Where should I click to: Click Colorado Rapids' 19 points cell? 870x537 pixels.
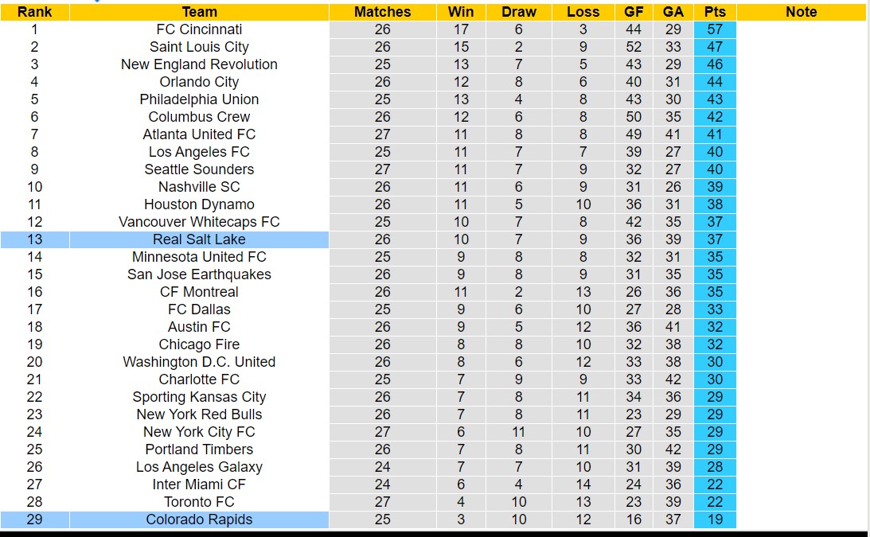pos(715,519)
